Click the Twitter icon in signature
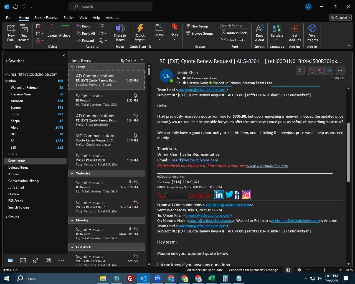355x284 pixels. click(229, 195)
